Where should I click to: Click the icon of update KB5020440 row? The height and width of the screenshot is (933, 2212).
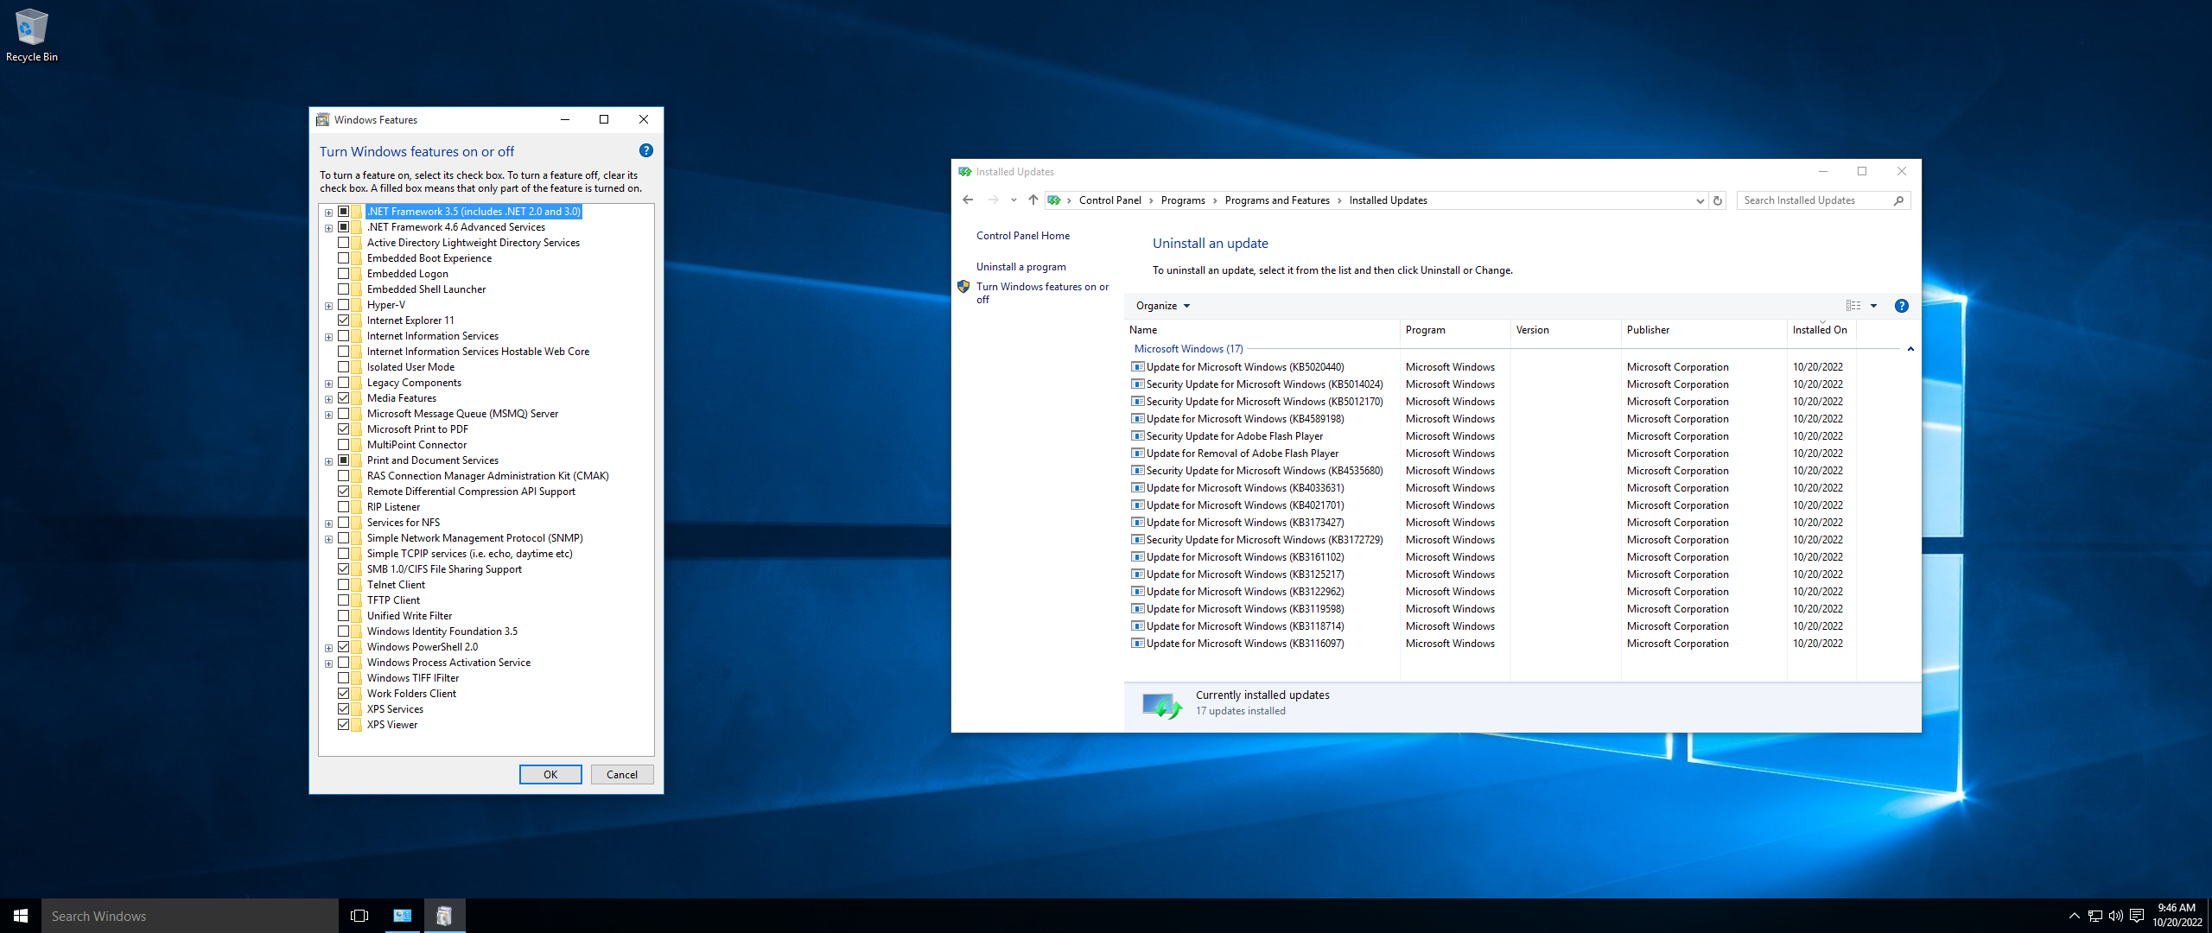tap(1138, 367)
